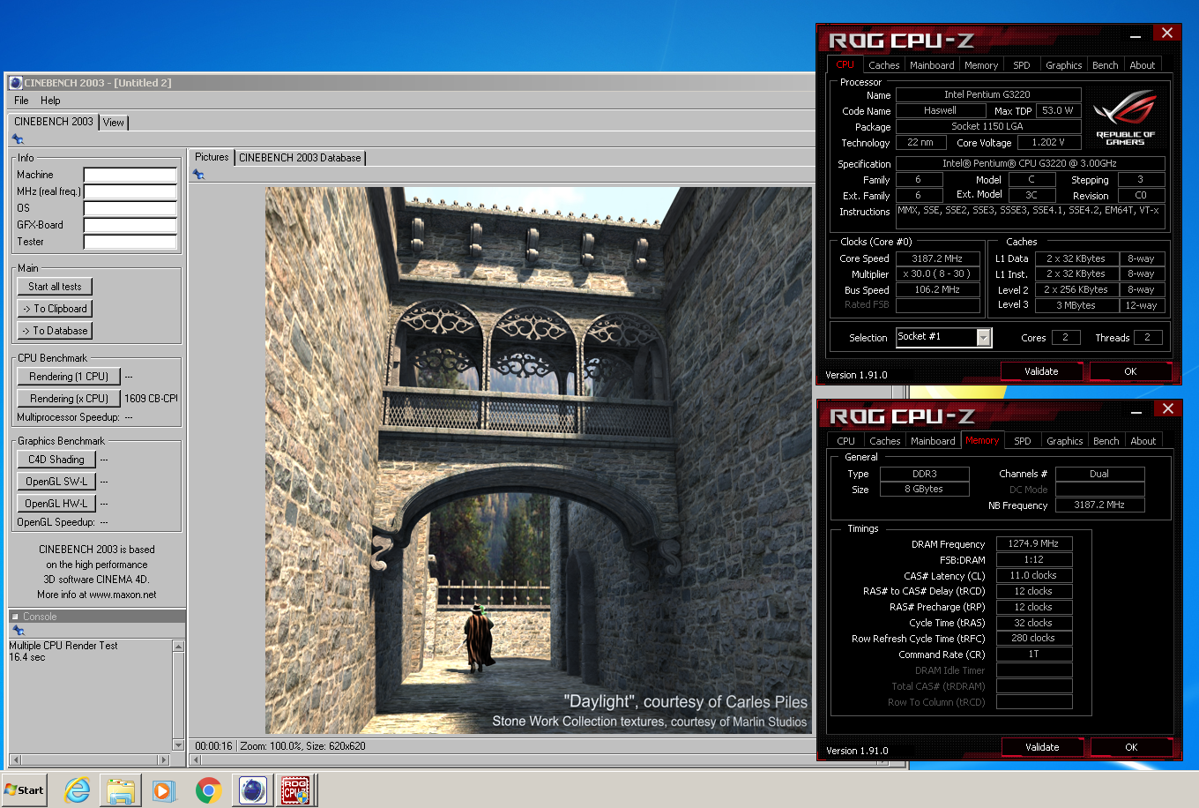
Task: Open CINEBENCH 2003 Database tab
Action: click(300, 158)
